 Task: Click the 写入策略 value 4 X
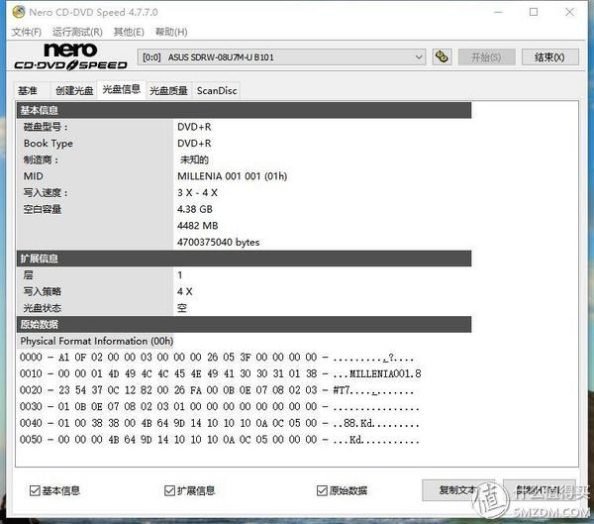185,291
